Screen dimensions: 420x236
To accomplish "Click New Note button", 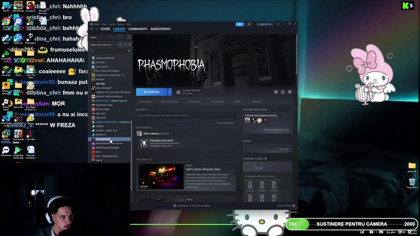I will [x=284, y=149].
